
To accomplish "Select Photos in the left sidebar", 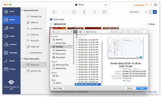I will [11, 20].
